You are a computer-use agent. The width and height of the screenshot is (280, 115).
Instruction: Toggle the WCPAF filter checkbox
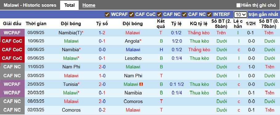(107, 14)
